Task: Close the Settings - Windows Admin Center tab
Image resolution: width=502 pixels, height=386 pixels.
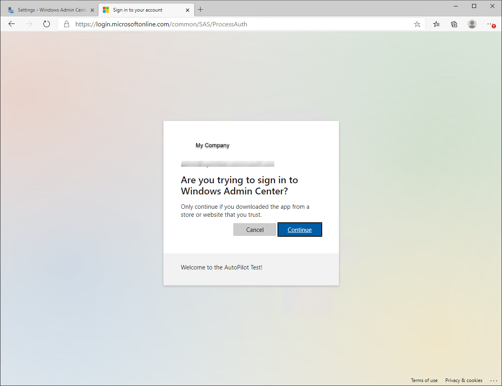Action: [x=92, y=10]
